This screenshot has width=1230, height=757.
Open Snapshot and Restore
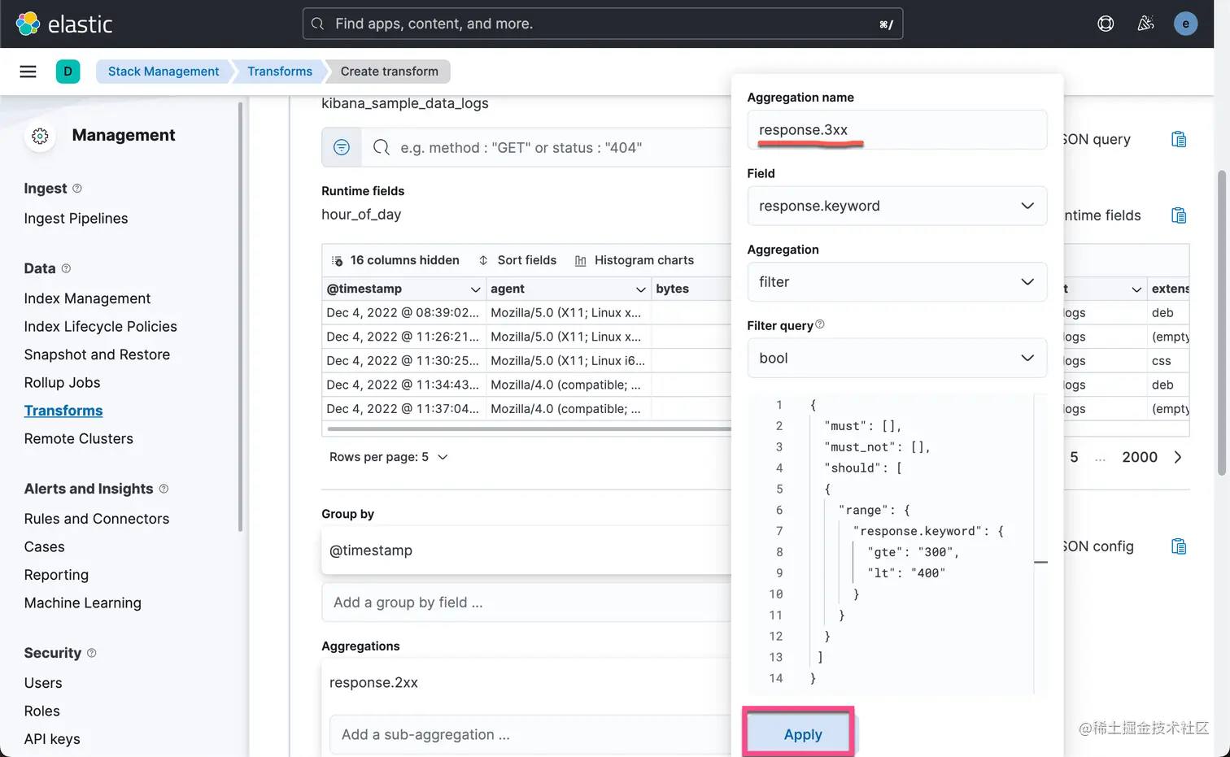click(x=97, y=355)
